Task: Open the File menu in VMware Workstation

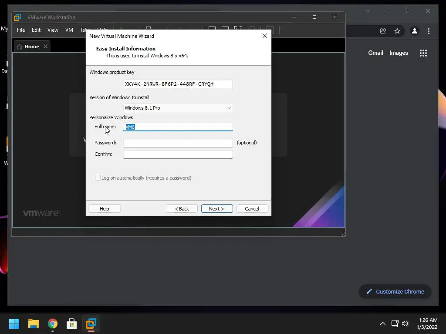Action: click(x=21, y=30)
